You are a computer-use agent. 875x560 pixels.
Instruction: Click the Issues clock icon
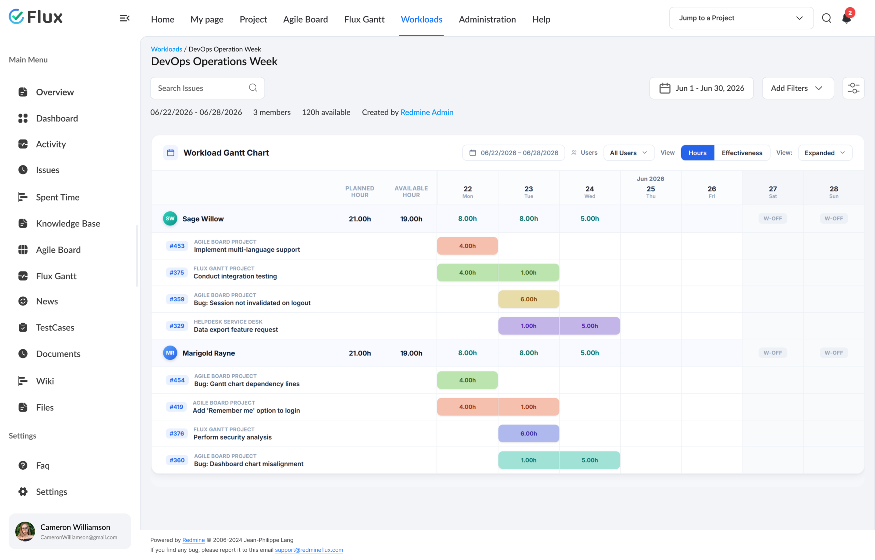(x=23, y=170)
